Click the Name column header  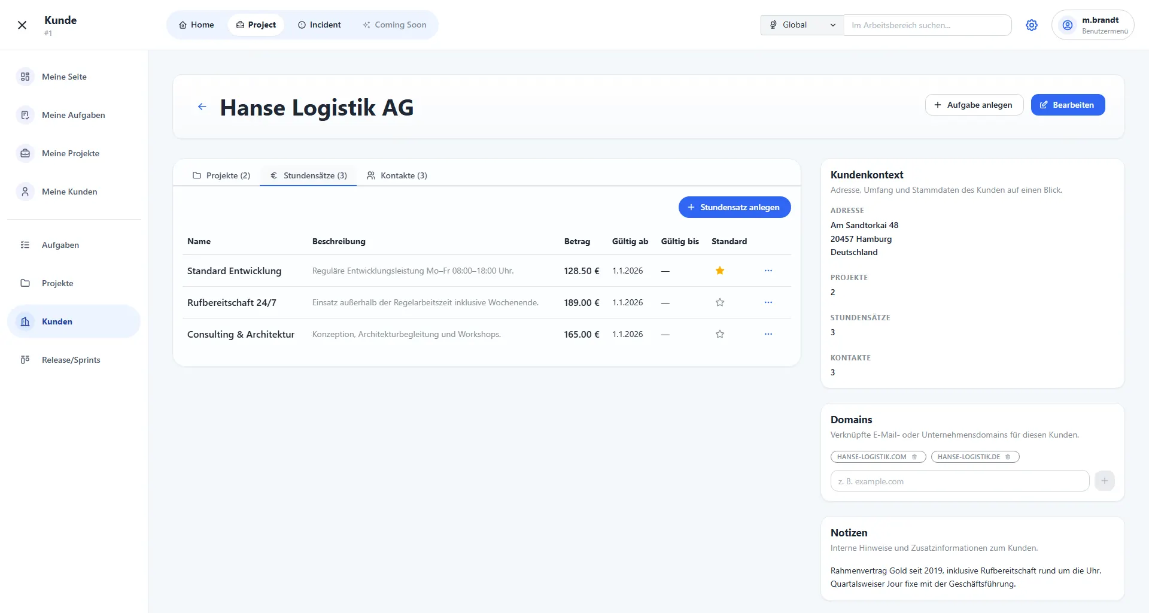(199, 241)
